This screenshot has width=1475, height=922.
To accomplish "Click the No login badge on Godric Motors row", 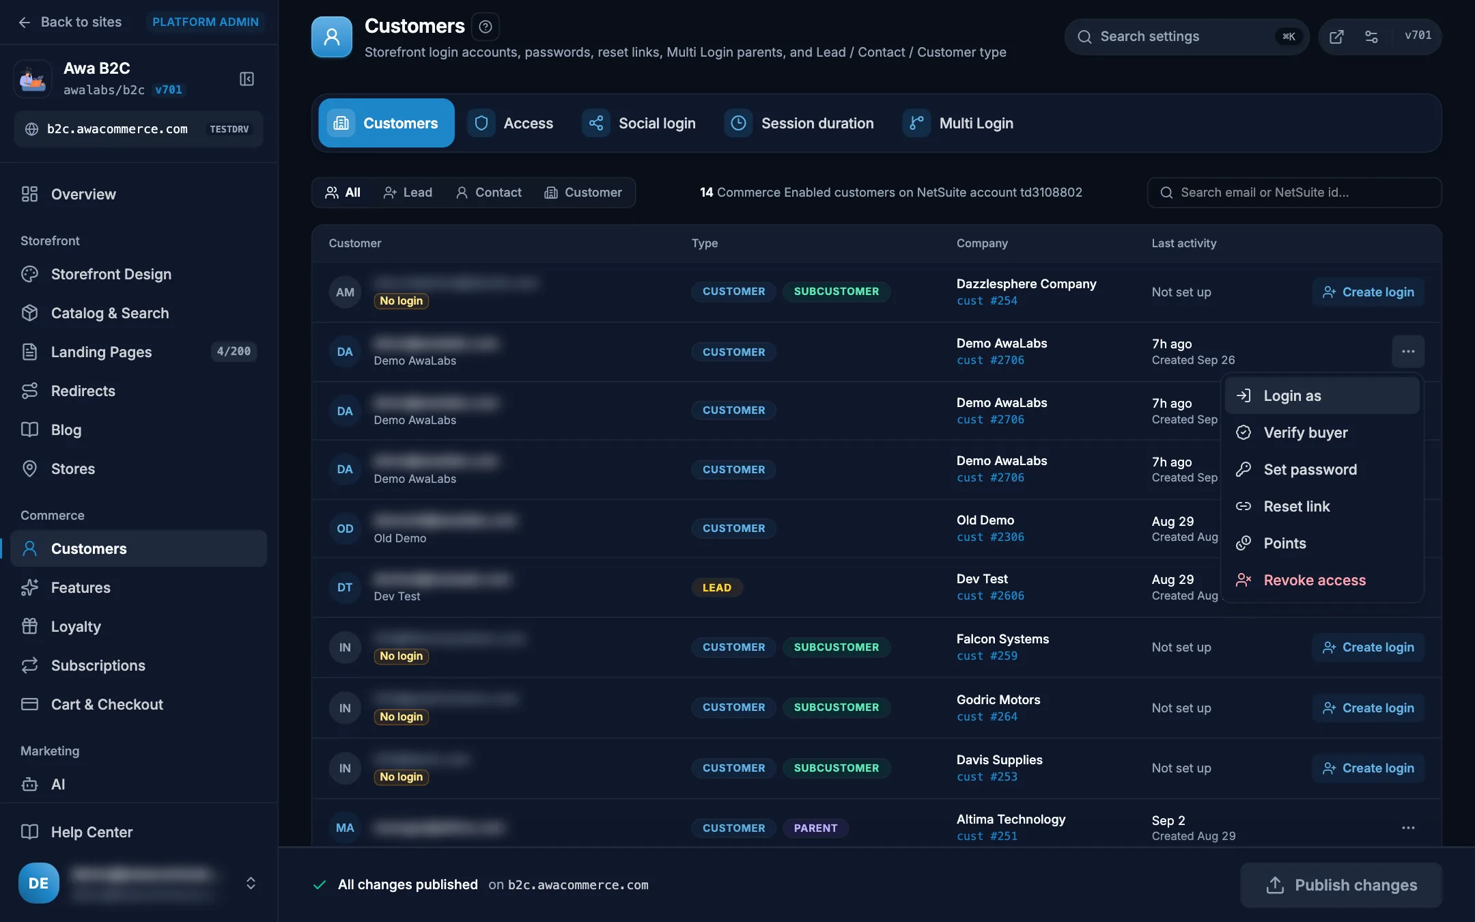I will tap(401, 716).
